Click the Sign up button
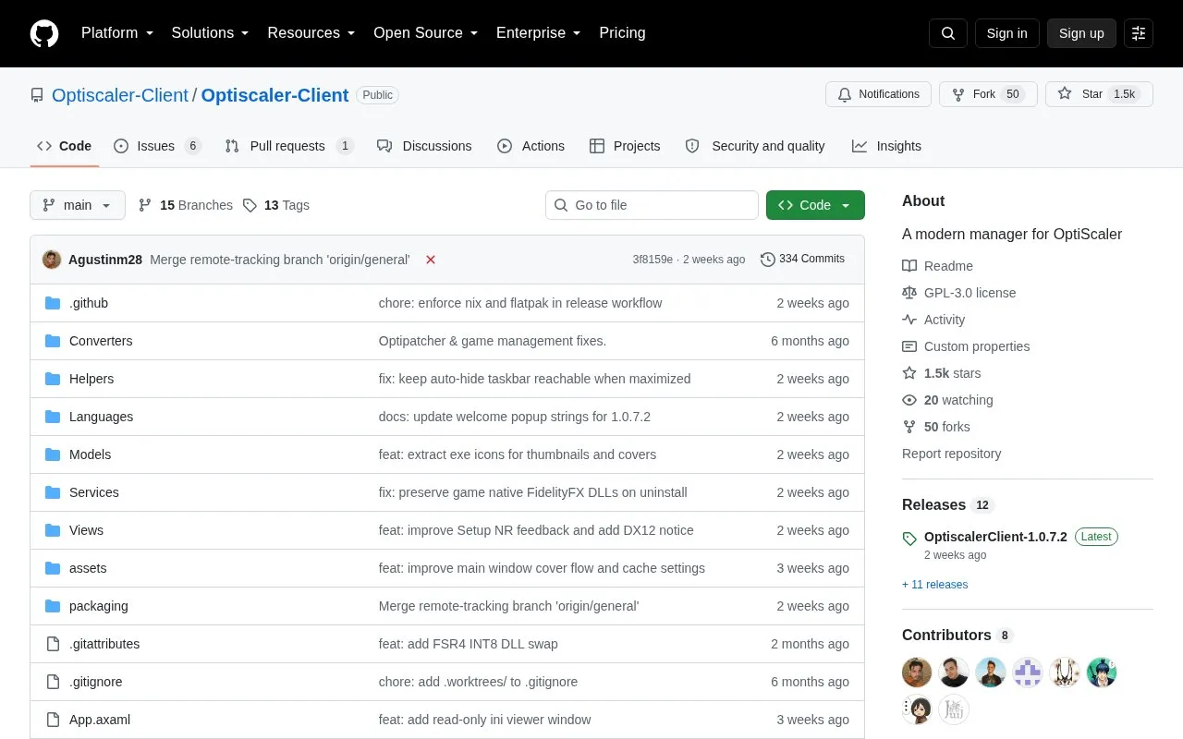Image resolution: width=1183 pixels, height=739 pixels. pos(1081,33)
